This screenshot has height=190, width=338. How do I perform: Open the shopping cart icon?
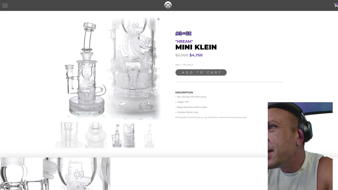(x=336, y=5)
